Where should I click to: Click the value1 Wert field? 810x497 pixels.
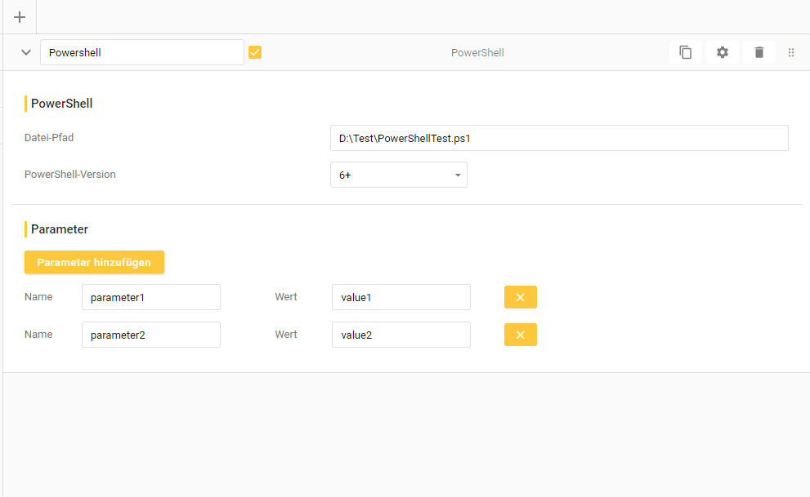(401, 297)
